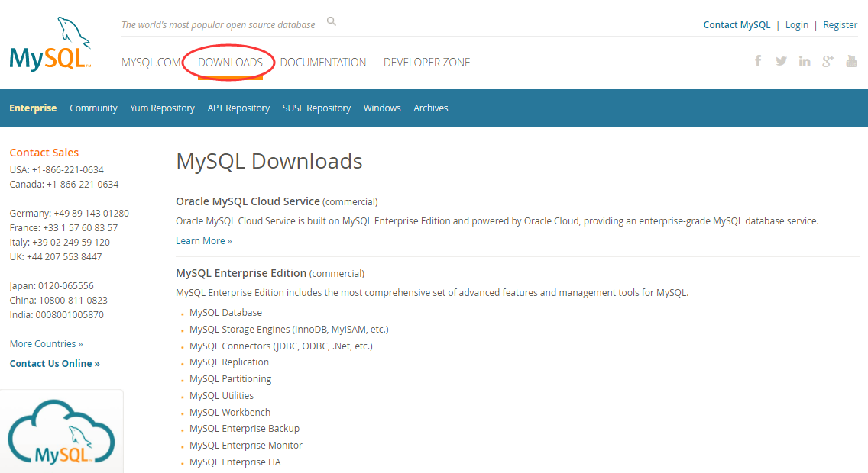Open Learn More link for Cloud Service
Image resolution: width=868 pixels, height=473 pixels.
(204, 241)
